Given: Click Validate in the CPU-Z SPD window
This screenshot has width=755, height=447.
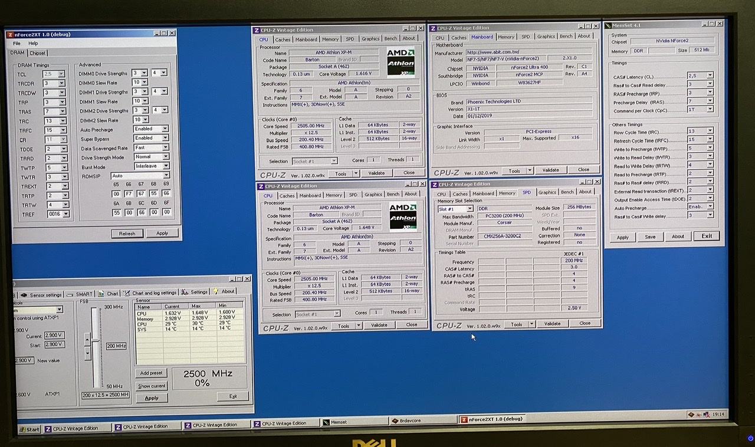Looking at the screenshot, I should (x=552, y=323).
